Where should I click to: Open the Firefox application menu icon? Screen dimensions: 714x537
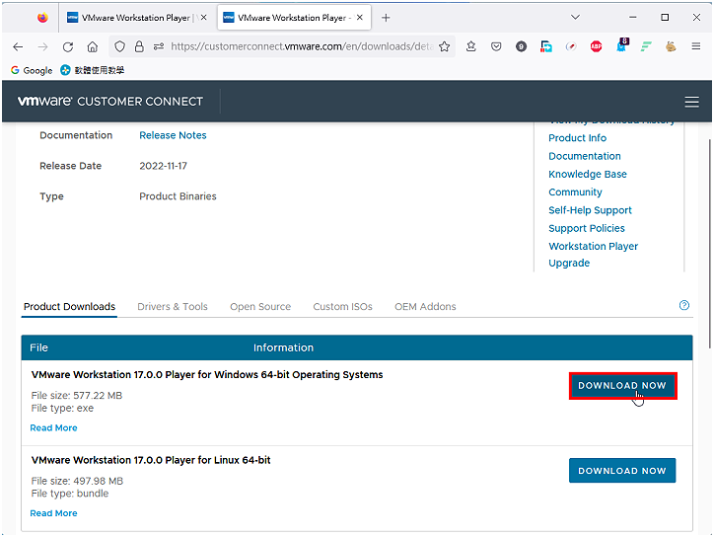pyautogui.click(x=696, y=46)
